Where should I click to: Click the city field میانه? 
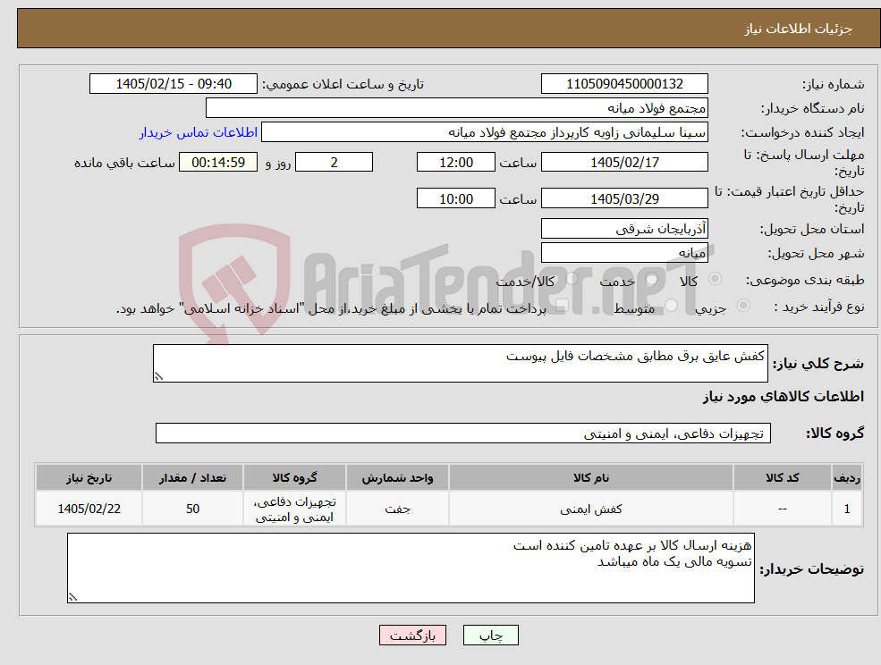point(624,253)
